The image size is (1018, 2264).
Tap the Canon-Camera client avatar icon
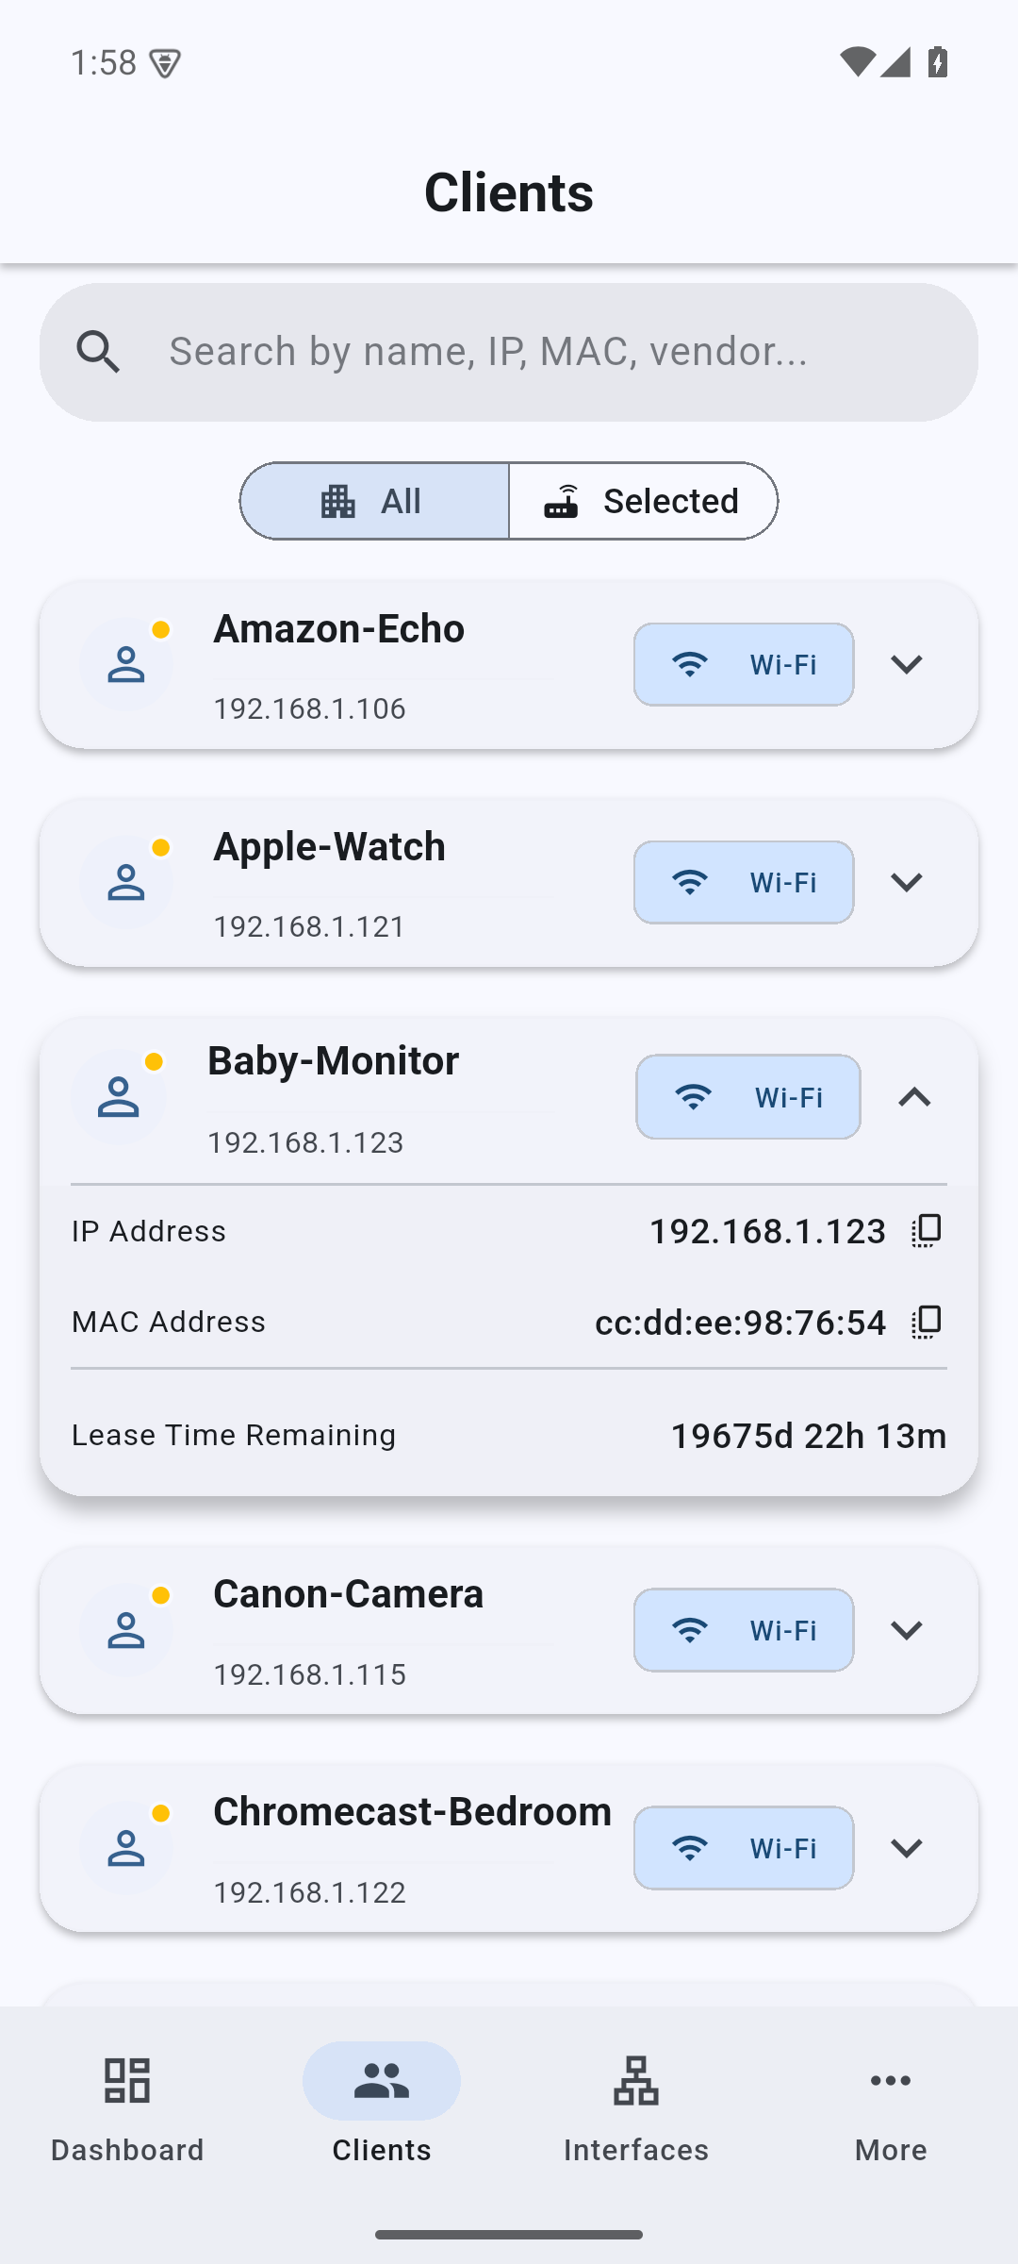[x=126, y=1630]
